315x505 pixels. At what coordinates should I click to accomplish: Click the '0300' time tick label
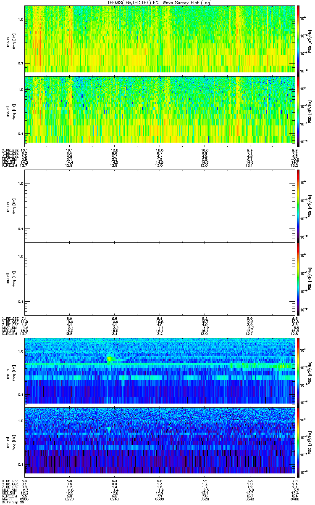tap(160, 499)
